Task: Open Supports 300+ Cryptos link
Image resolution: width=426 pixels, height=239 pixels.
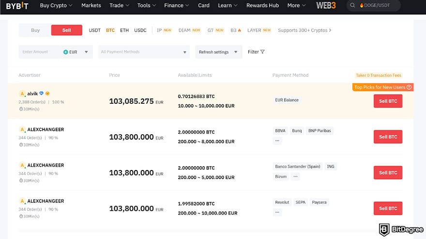Action: (x=304, y=30)
